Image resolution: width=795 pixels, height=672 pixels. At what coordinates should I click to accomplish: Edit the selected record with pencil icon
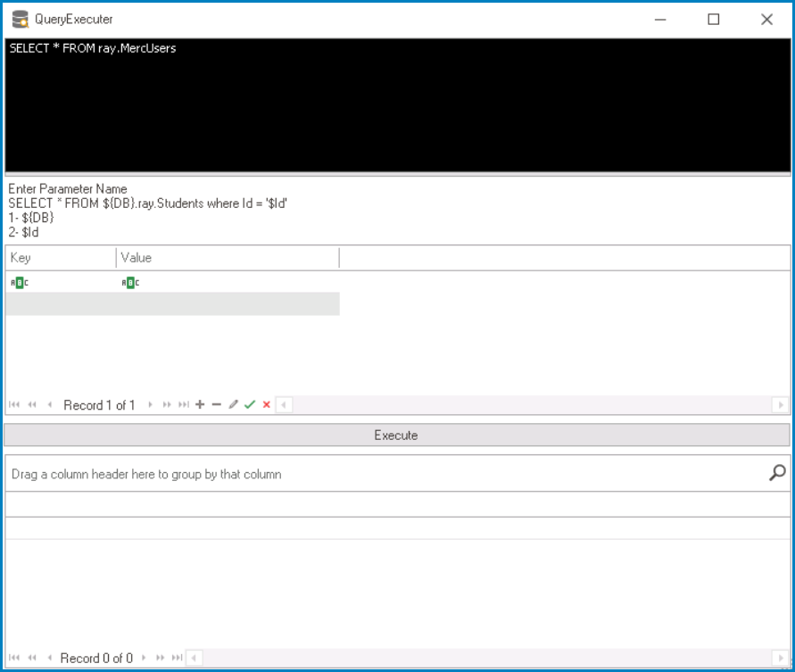(x=232, y=404)
